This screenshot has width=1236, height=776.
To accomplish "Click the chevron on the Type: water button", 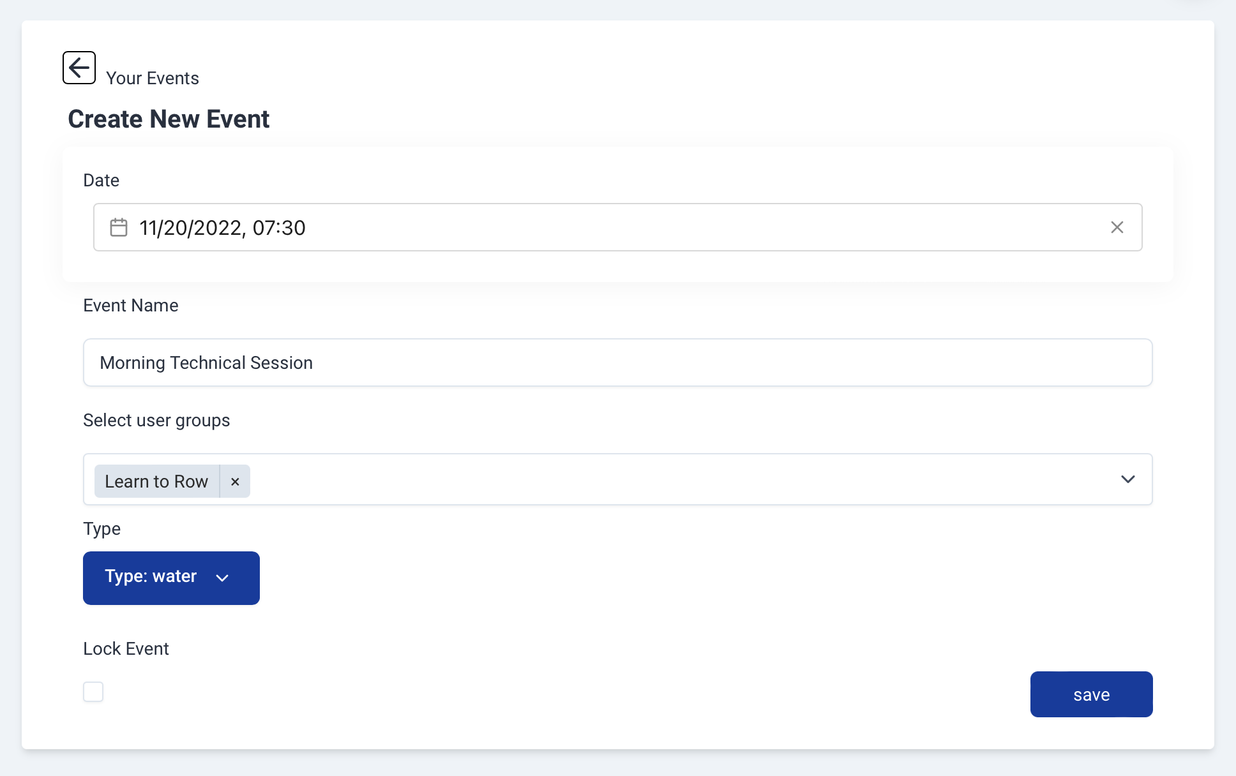I will point(222,578).
